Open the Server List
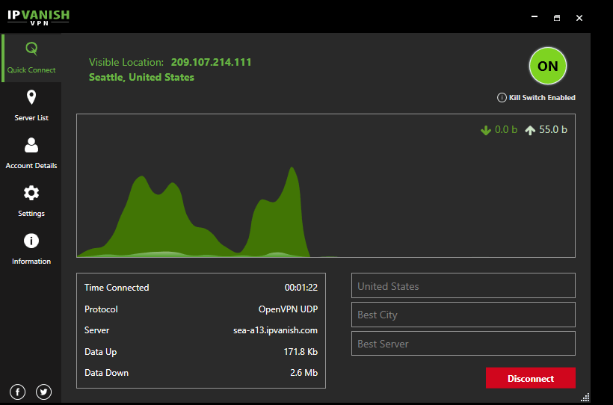The height and width of the screenshot is (405, 613). pyautogui.click(x=31, y=105)
